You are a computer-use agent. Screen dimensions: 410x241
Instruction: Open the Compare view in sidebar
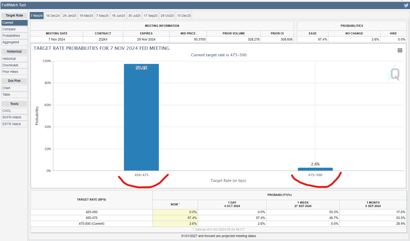coord(14,29)
